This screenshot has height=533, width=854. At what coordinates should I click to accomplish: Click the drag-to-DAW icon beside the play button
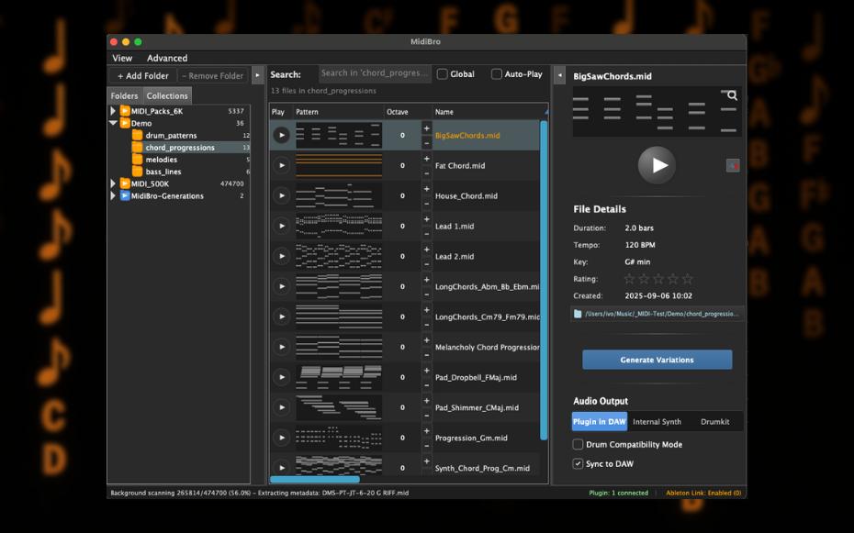point(733,165)
